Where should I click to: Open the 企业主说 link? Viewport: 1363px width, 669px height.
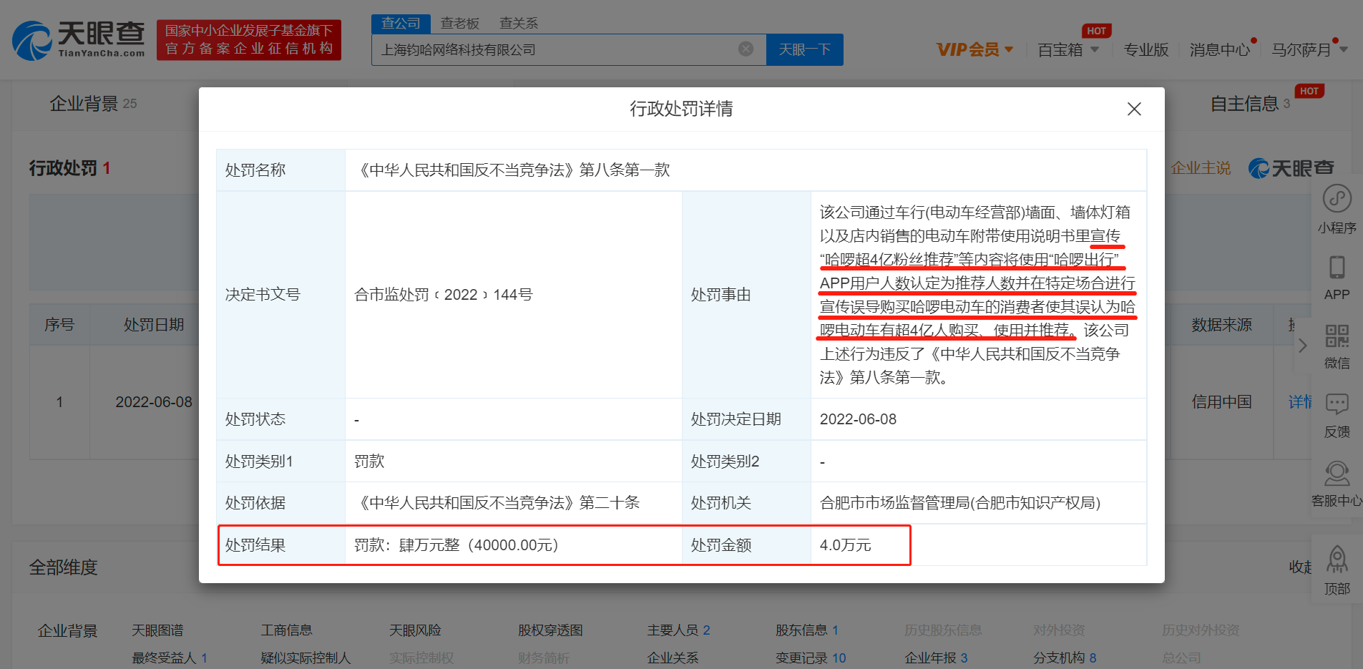tap(1201, 167)
